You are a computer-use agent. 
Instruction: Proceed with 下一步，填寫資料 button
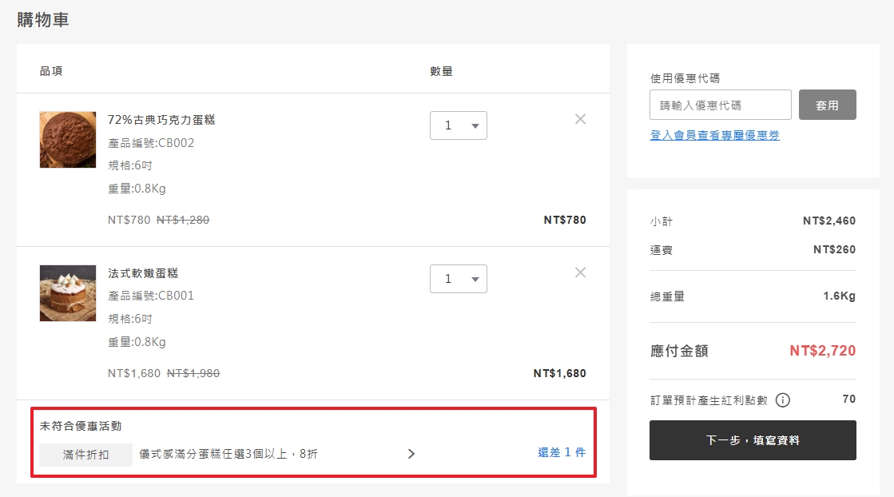coord(752,440)
